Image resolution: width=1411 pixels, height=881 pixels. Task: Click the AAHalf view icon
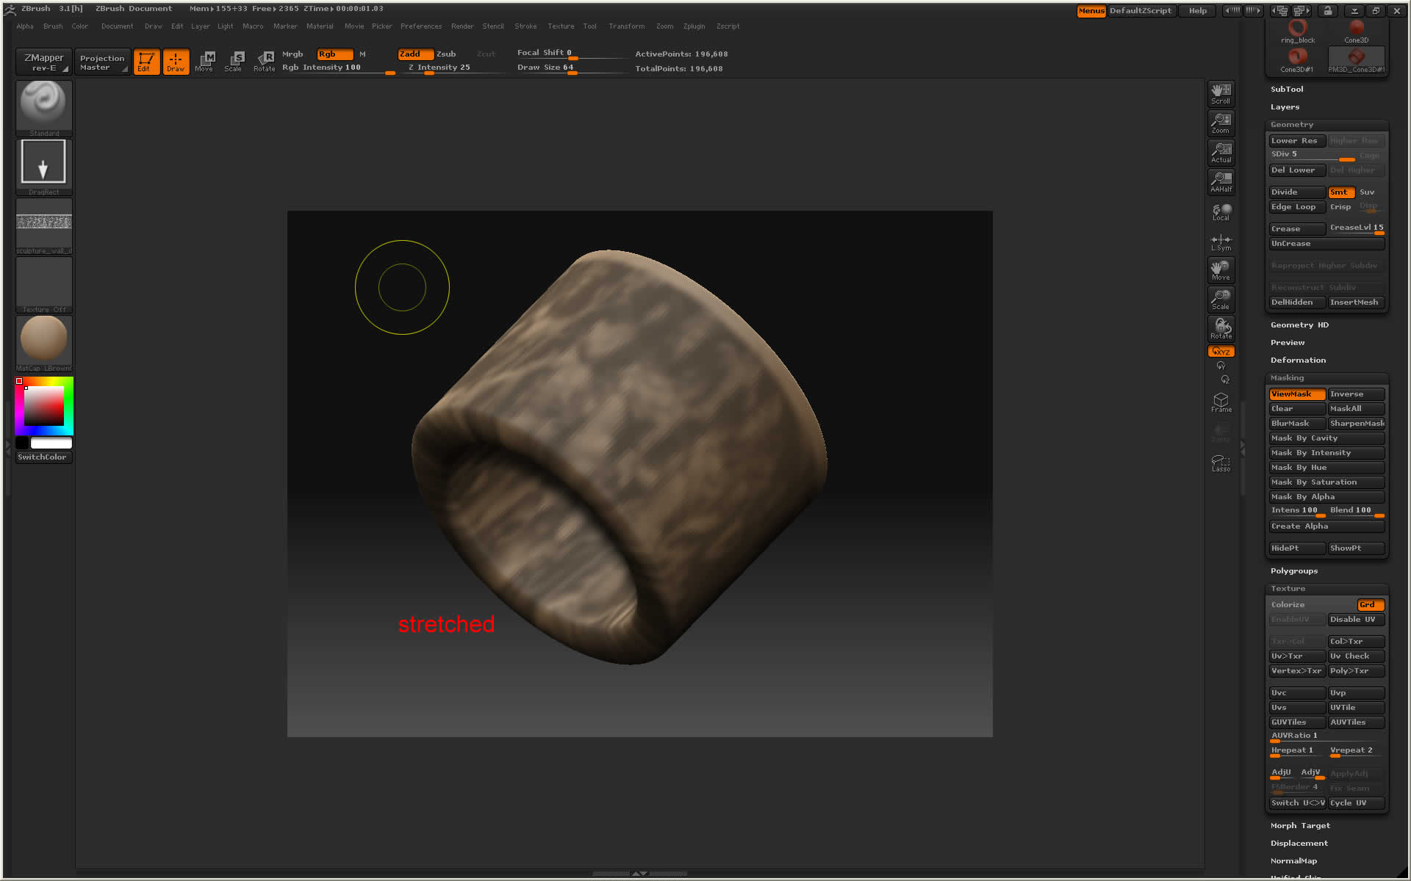(1221, 181)
